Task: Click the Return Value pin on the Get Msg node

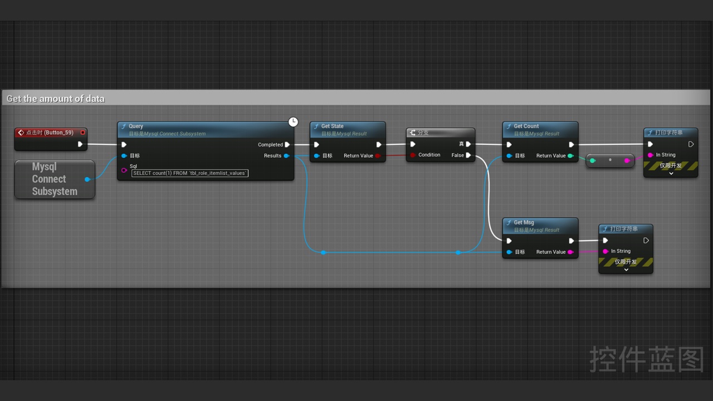Action: click(x=570, y=252)
